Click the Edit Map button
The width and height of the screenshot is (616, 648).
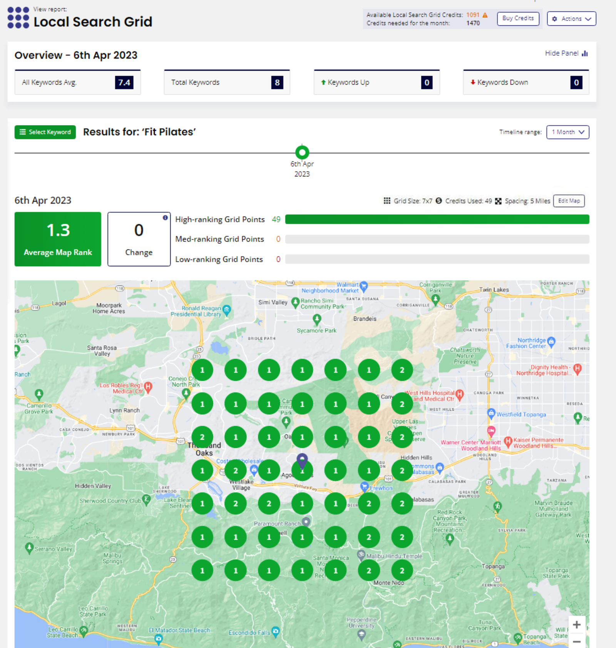[x=569, y=201]
